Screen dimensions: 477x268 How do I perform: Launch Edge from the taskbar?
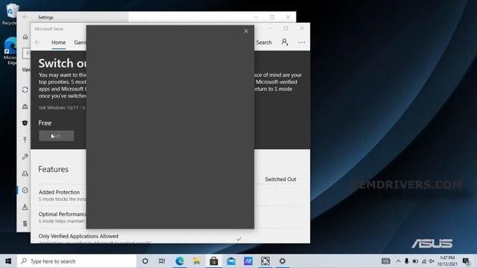pos(180,261)
